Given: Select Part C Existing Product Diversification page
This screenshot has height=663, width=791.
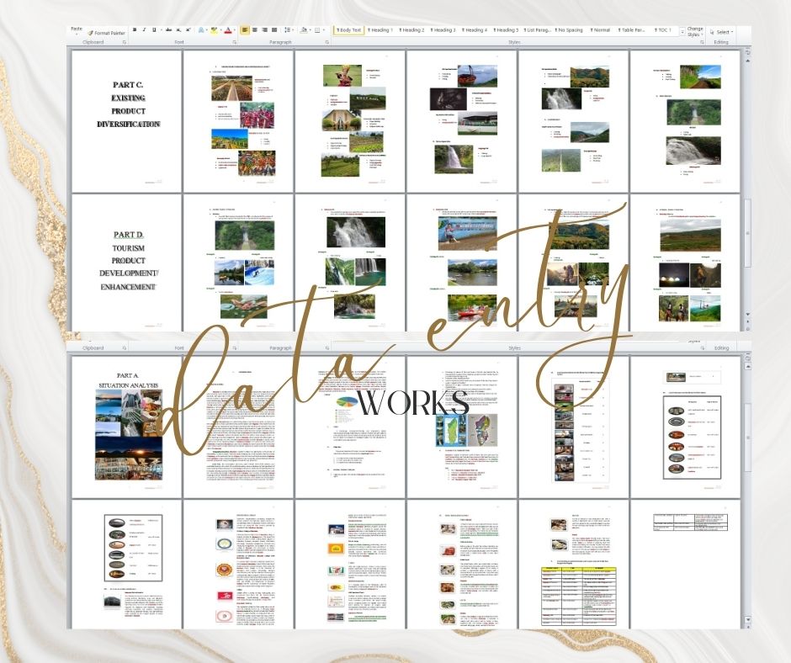Looking at the screenshot, I should point(126,121).
